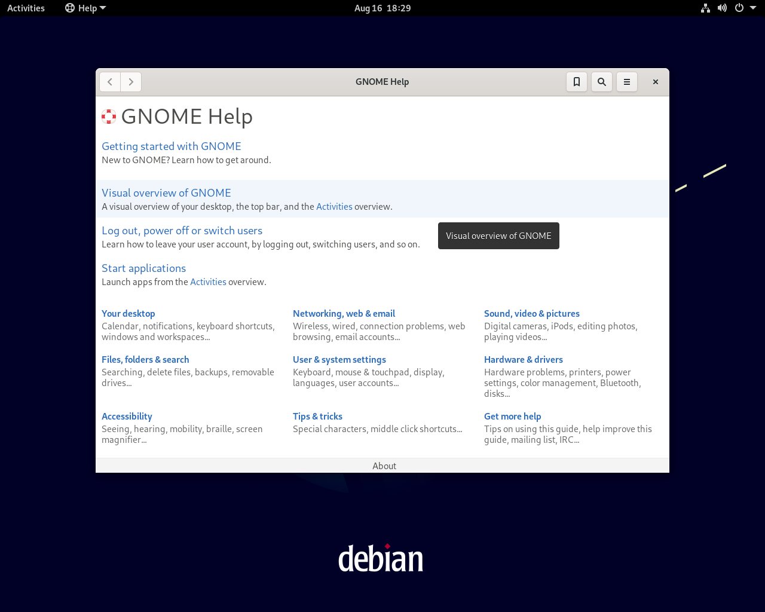Close the GNOME Help window
The width and height of the screenshot is (765, 612).
656,82
